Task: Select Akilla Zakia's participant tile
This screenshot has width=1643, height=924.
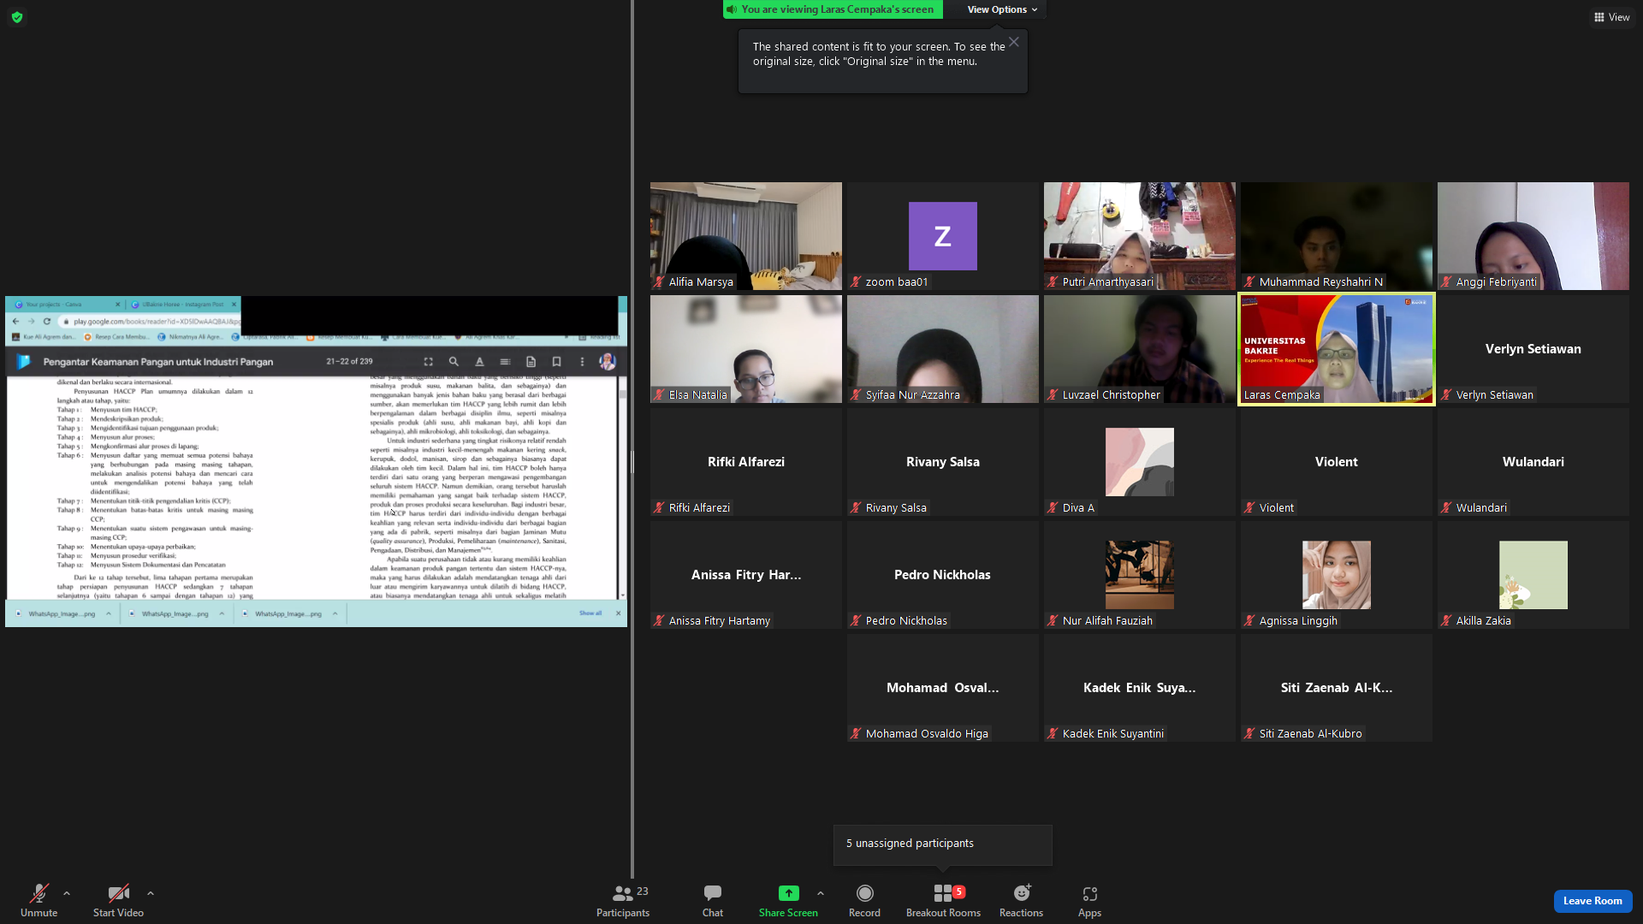Action: (x=1533, y=575)
